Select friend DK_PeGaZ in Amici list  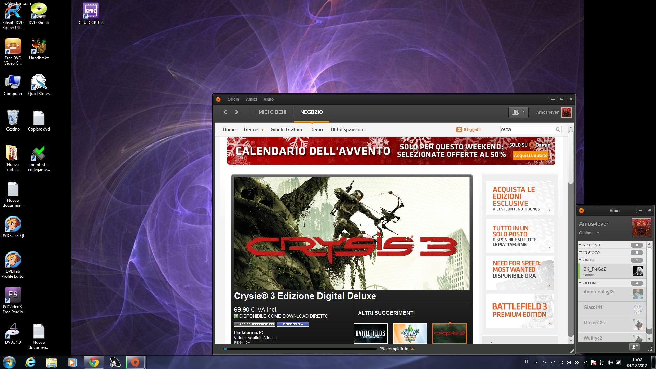click(612, 271)
